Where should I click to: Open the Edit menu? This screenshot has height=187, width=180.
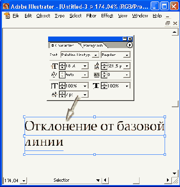28,16
